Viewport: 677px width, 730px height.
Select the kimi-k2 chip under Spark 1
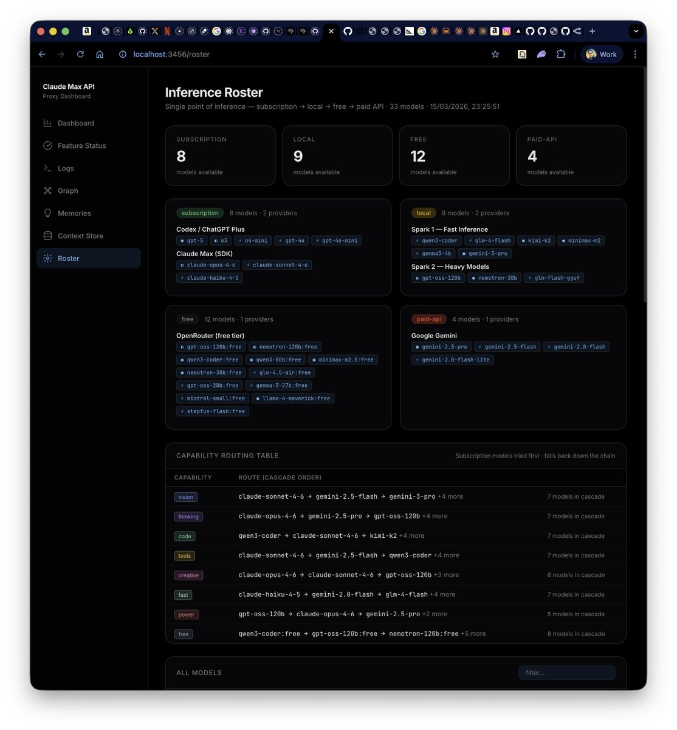pyautogui.click(x=536, y=241)
